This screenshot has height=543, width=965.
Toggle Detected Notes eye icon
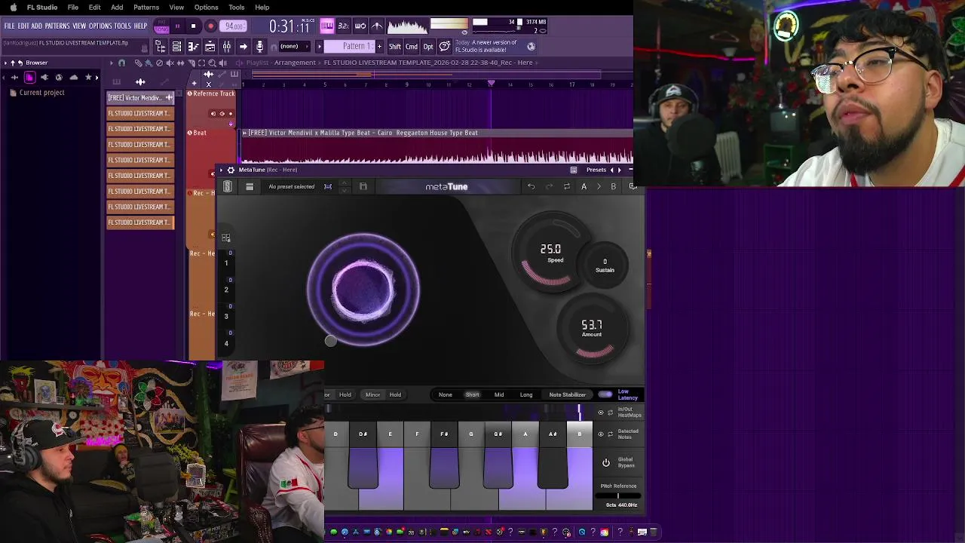(x=601, y=434)
